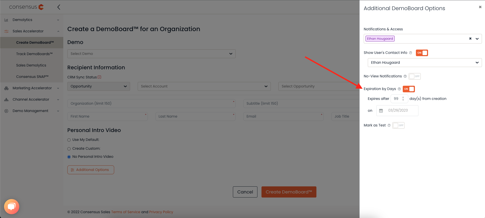Enable No-View Notifications toggle
This screenshot has width=485, height=218.
[415, 76]
